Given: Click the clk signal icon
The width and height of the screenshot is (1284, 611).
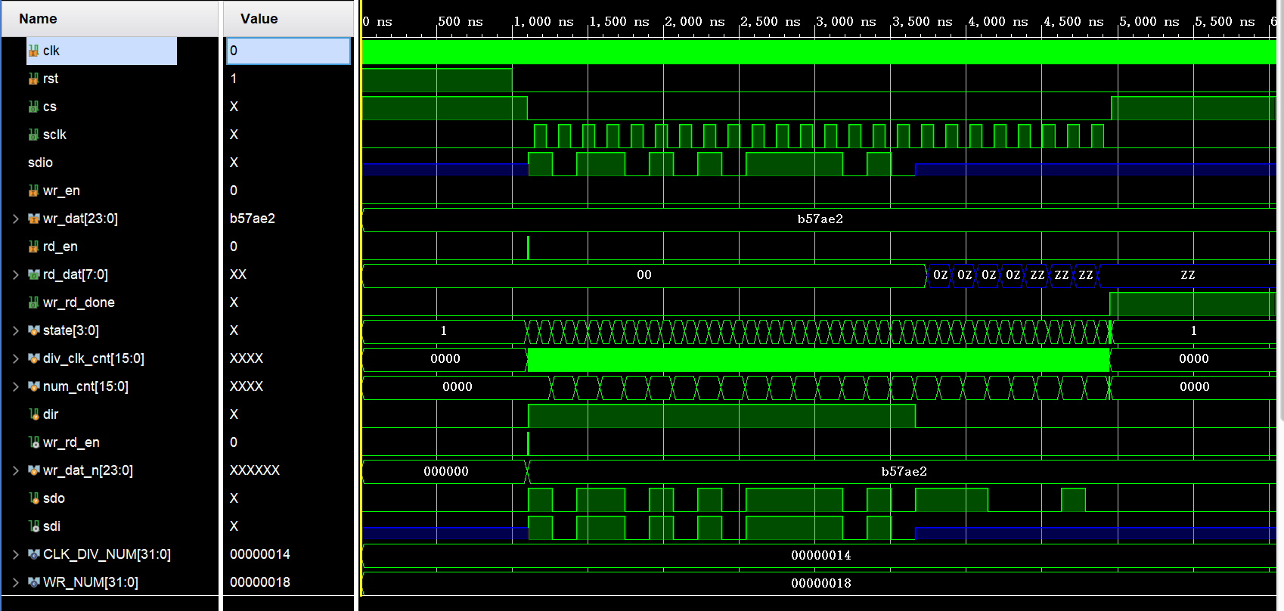Looking at the screenshot, I should tap(33, 51).
